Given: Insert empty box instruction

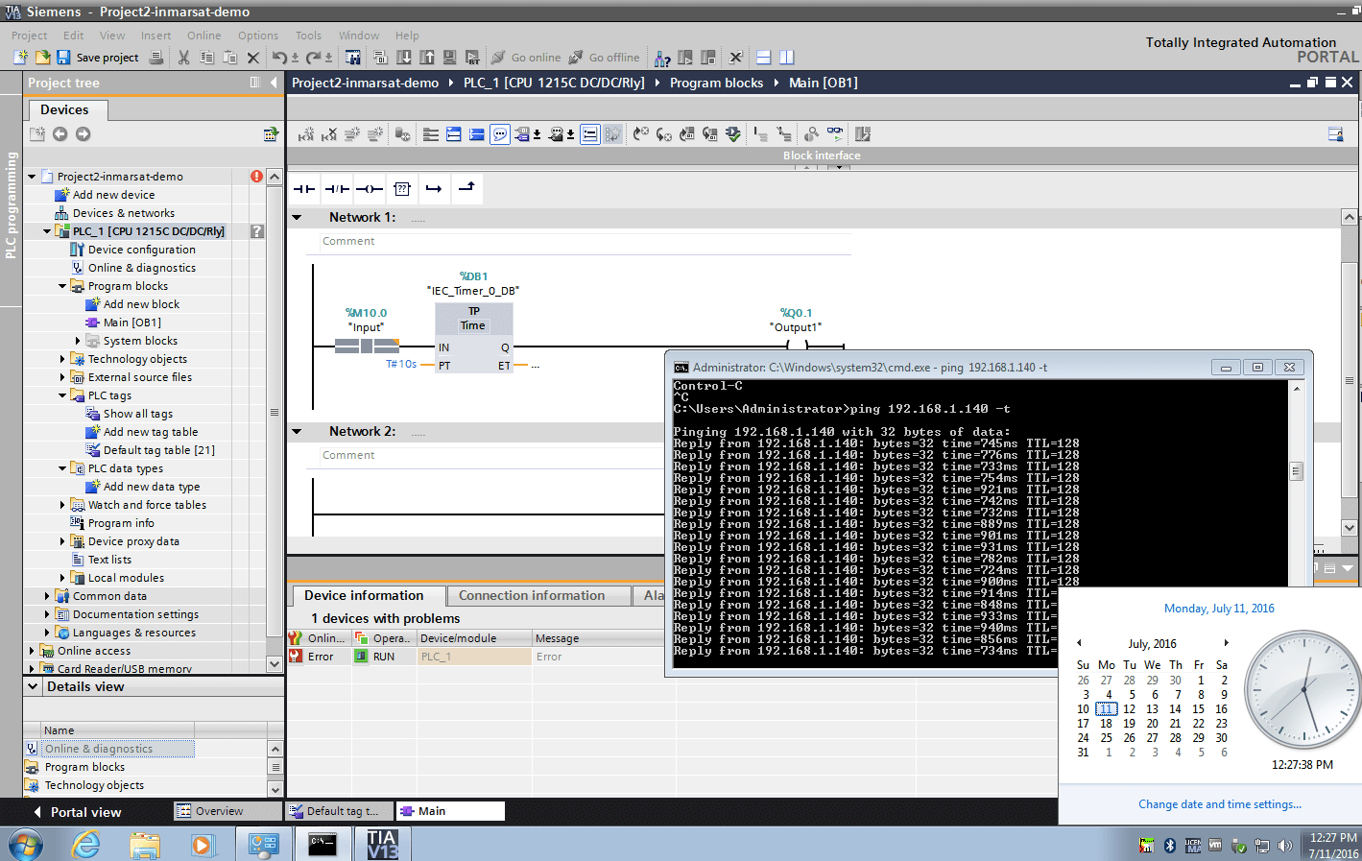Looking at the screenshot, I should tap(402, 189).
